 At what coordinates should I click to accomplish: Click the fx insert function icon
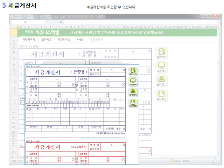click(x=61, y=22)
